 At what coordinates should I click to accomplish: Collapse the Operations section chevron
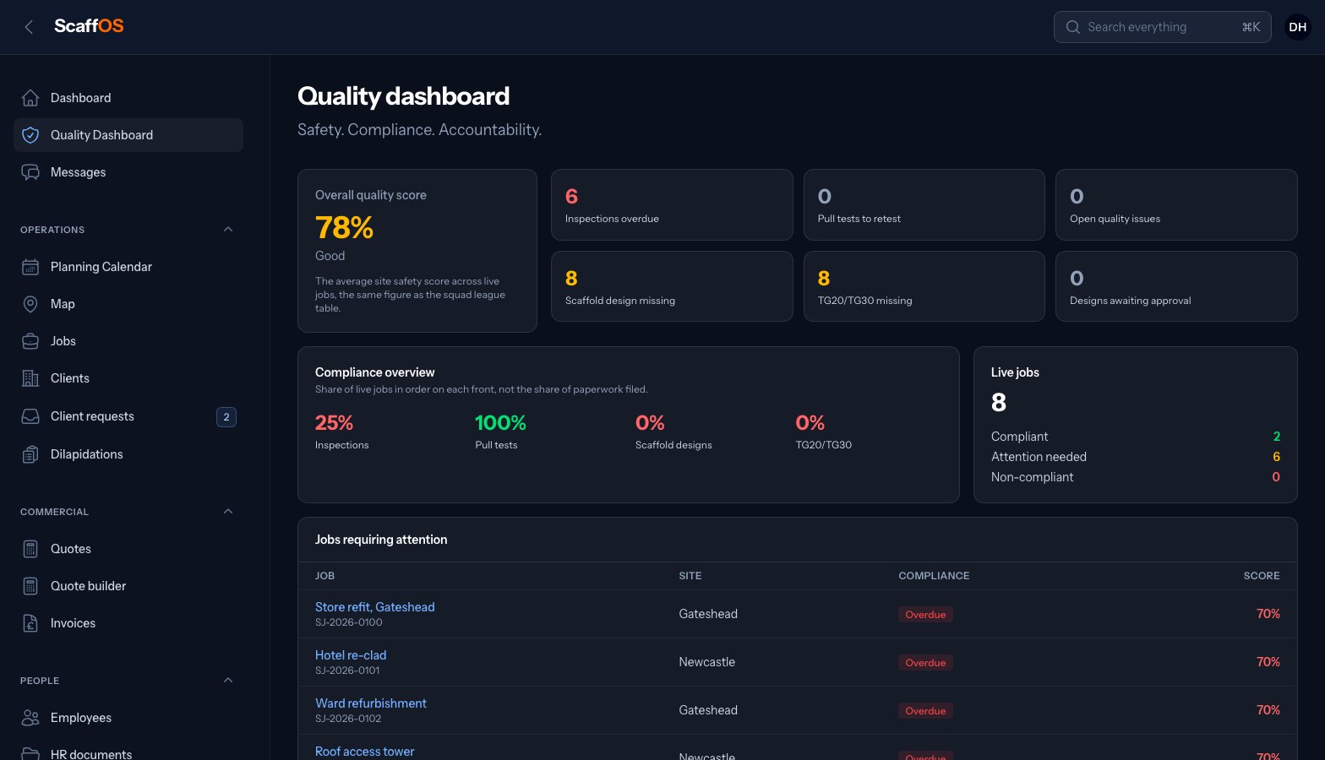click(228, 230)
